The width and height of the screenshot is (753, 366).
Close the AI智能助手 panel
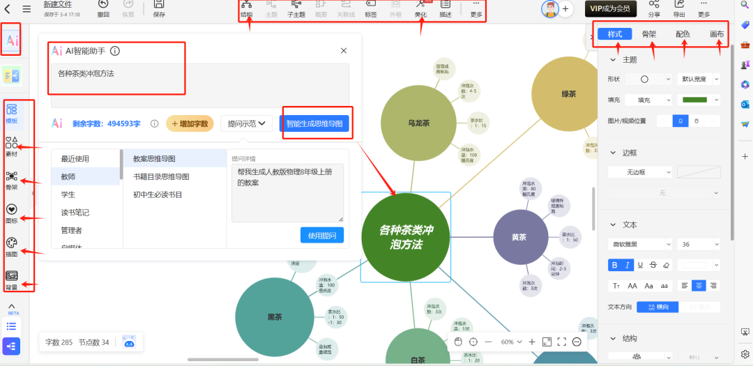point(343,50)
